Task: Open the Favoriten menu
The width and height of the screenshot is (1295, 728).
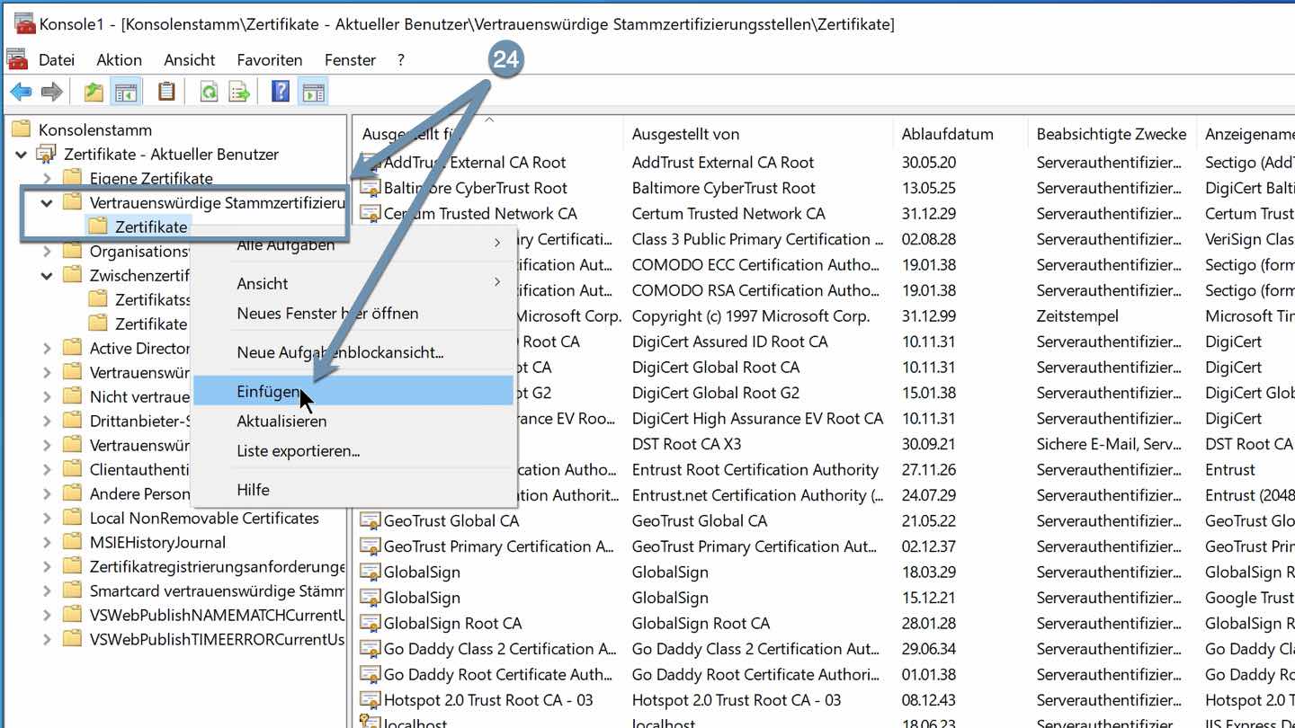Action: tap(270, 60)
